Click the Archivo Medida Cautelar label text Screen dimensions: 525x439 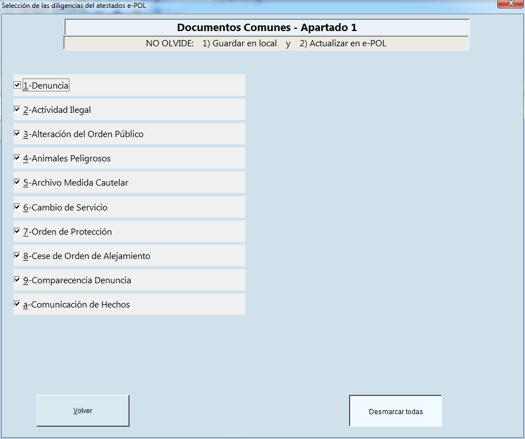pos(80,183)
